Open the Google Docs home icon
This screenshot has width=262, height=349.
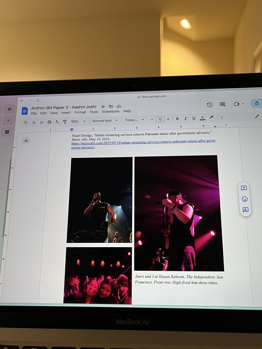click(x=25, y=111)
